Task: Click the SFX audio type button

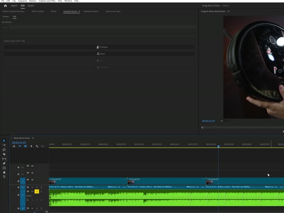Action: pos(99,61)
